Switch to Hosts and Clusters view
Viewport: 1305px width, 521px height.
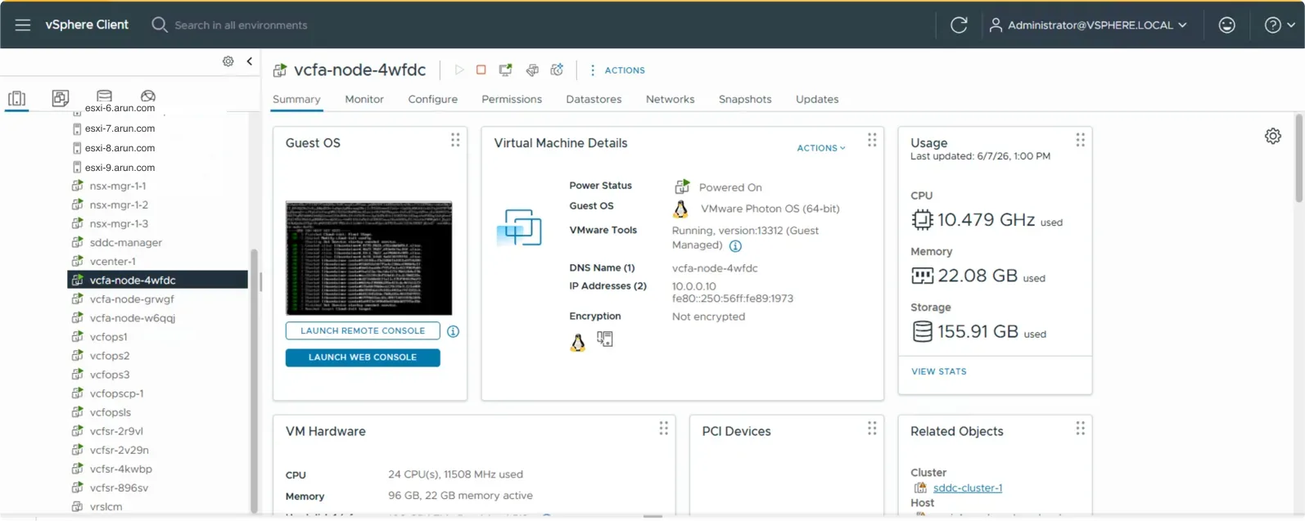pos(16,98)
